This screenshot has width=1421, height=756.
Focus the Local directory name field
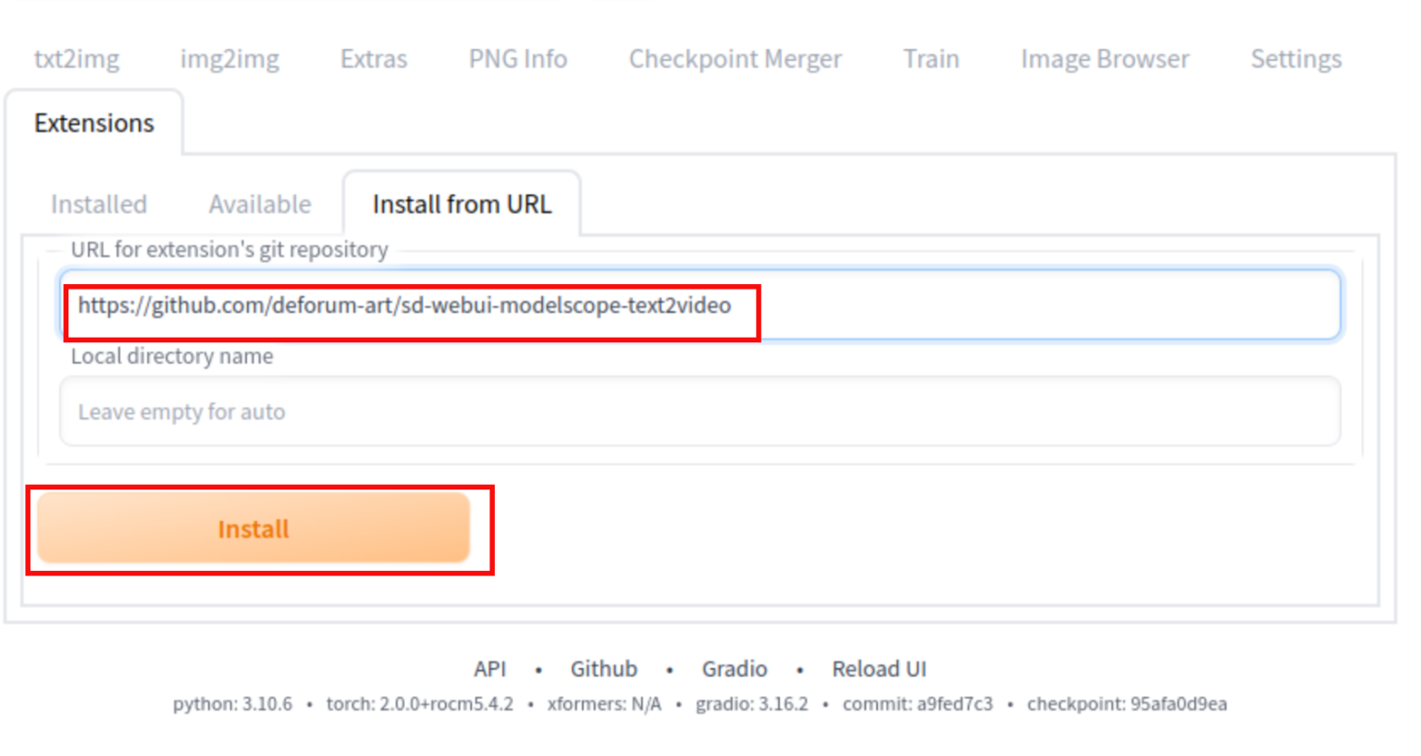tap(703, 411)
